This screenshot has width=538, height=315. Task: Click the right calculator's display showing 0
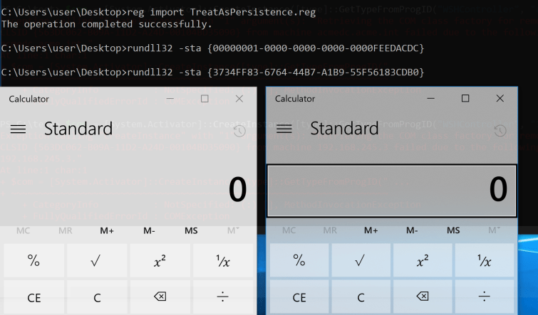pyautogui.click(x=391, y=191)
